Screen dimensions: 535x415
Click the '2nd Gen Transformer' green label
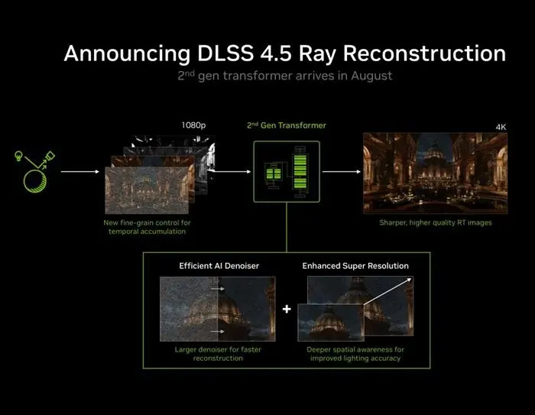pyautogui.click(x=287, y=125)
